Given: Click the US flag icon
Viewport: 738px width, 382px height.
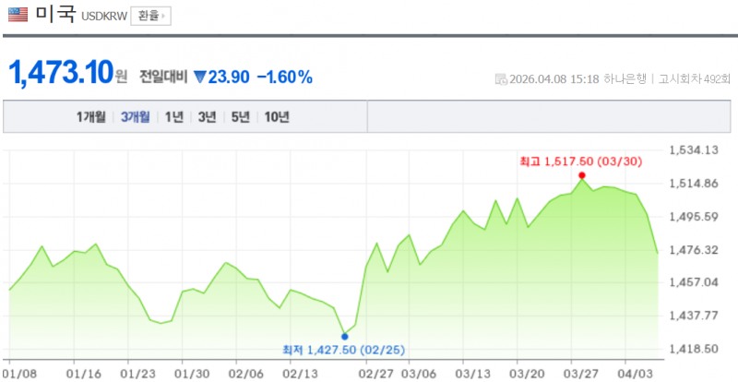Looking at the screenshot, I should coord(18,16).
